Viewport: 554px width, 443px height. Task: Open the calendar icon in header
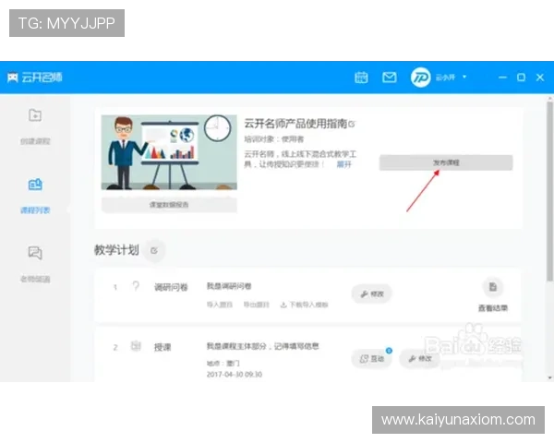pyautogui.click(x=361, y=78)
